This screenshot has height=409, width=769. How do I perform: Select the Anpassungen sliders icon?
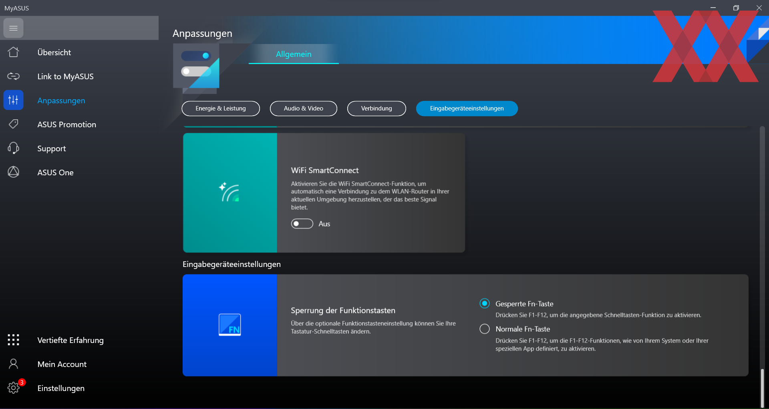point(13,100)
